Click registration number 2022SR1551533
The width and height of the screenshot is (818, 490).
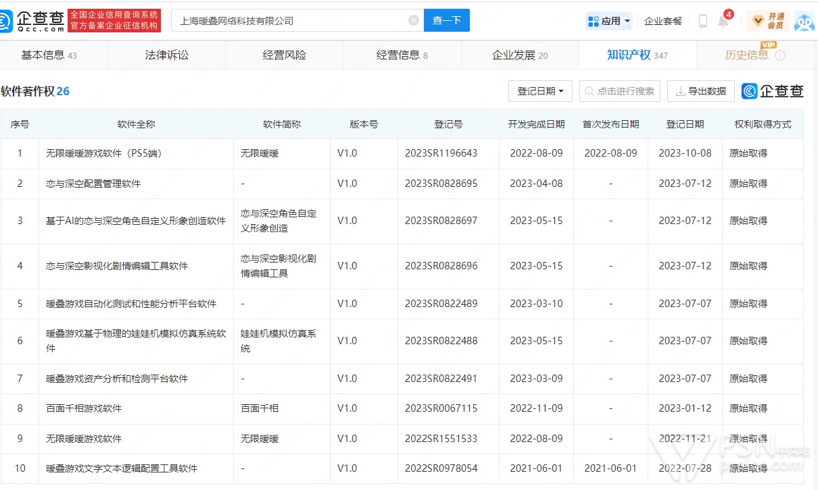point(441,439)
